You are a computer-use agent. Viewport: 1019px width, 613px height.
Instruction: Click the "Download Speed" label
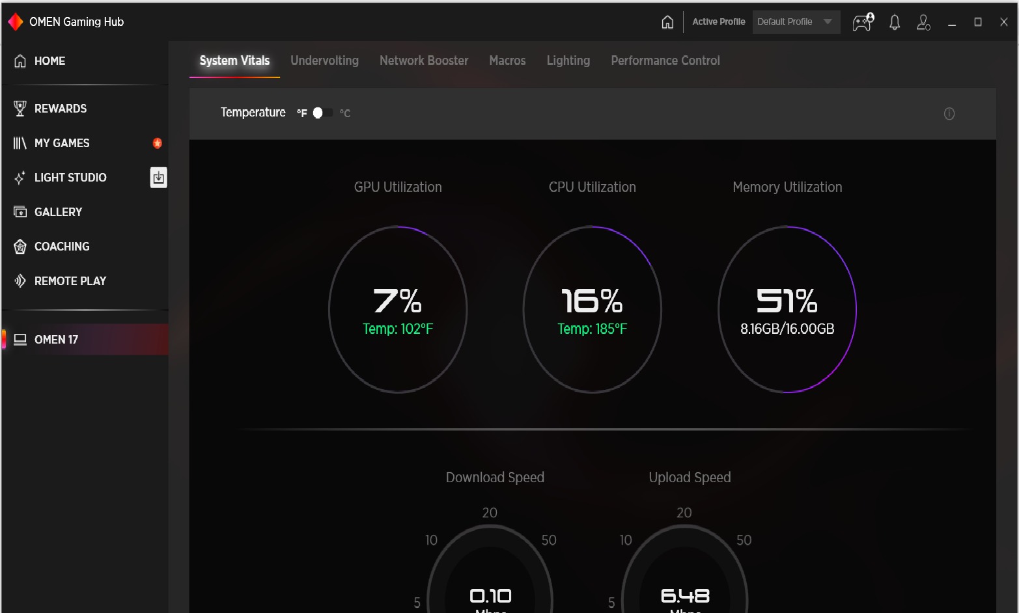[495, 478]
